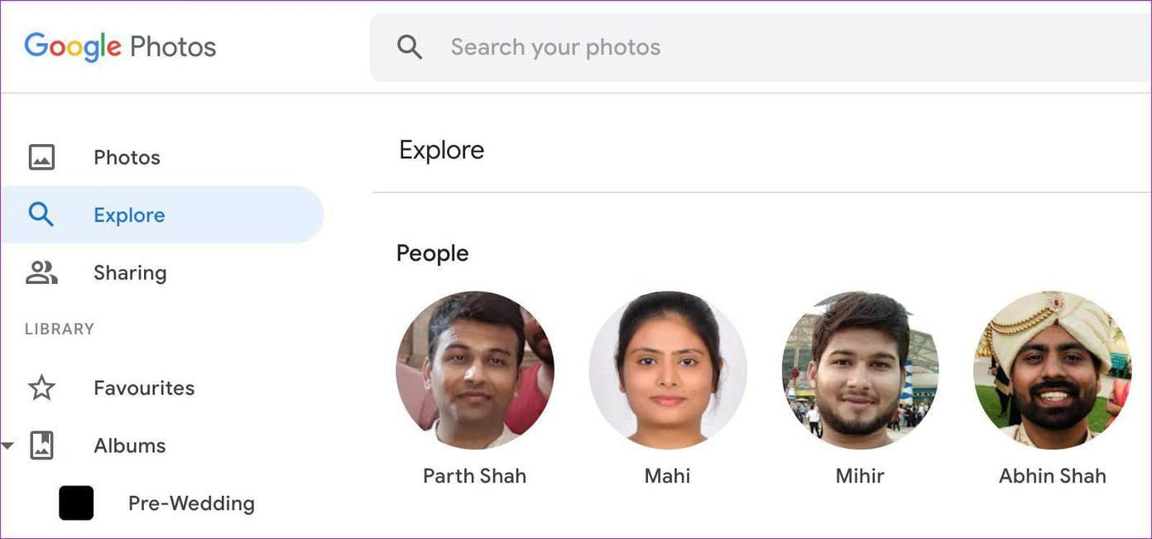
Task: Click the search magnifier in search bar
Action: point(409,46)
